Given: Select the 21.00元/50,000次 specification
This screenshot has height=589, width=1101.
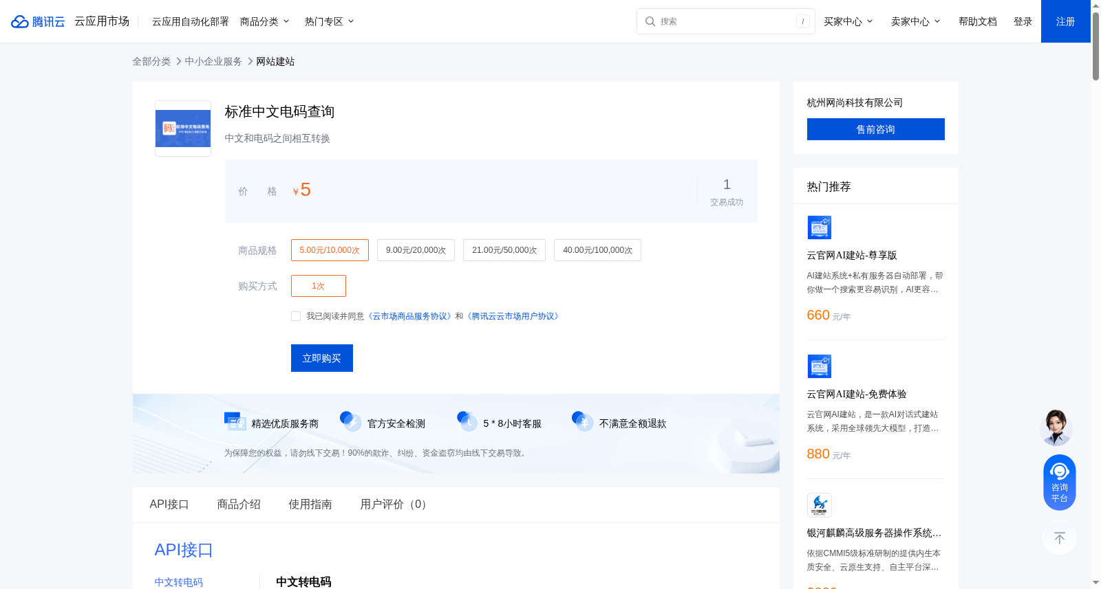Looking at the screenshot, I should [x=504, y=250].
